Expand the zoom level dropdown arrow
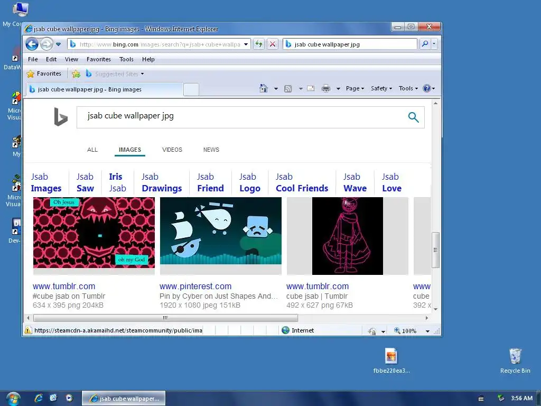The image size is (541, 406). (427, 331)
